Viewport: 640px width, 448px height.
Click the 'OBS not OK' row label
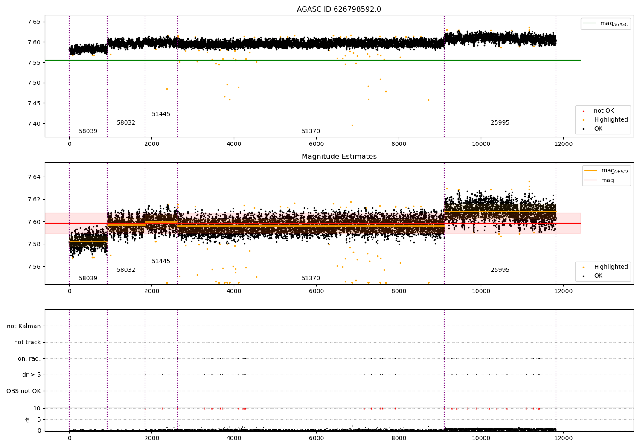point(23,391)
